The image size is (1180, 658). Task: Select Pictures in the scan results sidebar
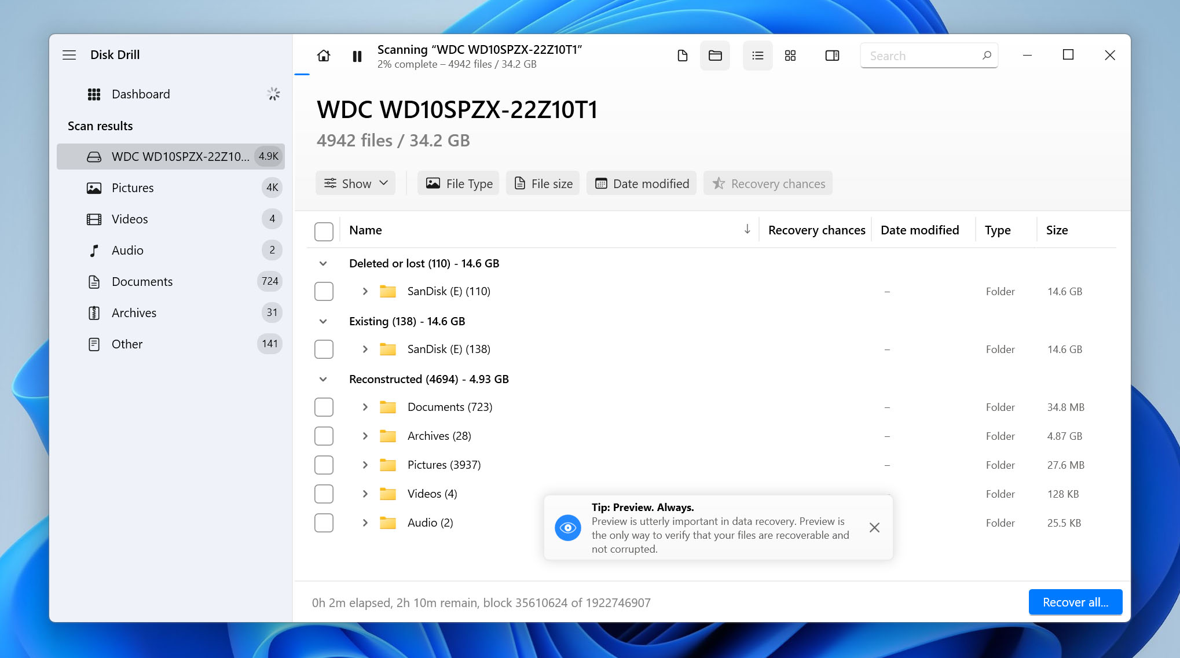(x=132, y=187)
